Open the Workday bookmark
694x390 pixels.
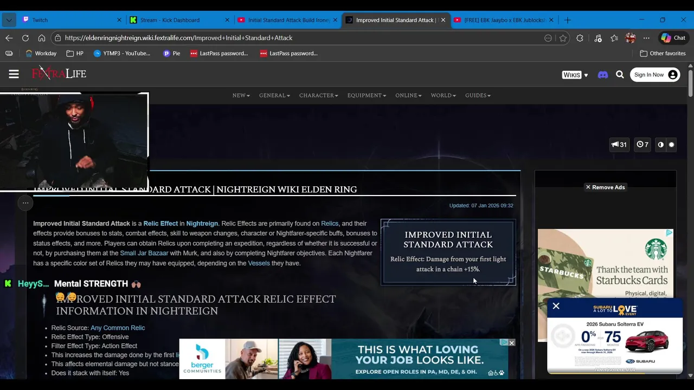(x=41, y=53)
